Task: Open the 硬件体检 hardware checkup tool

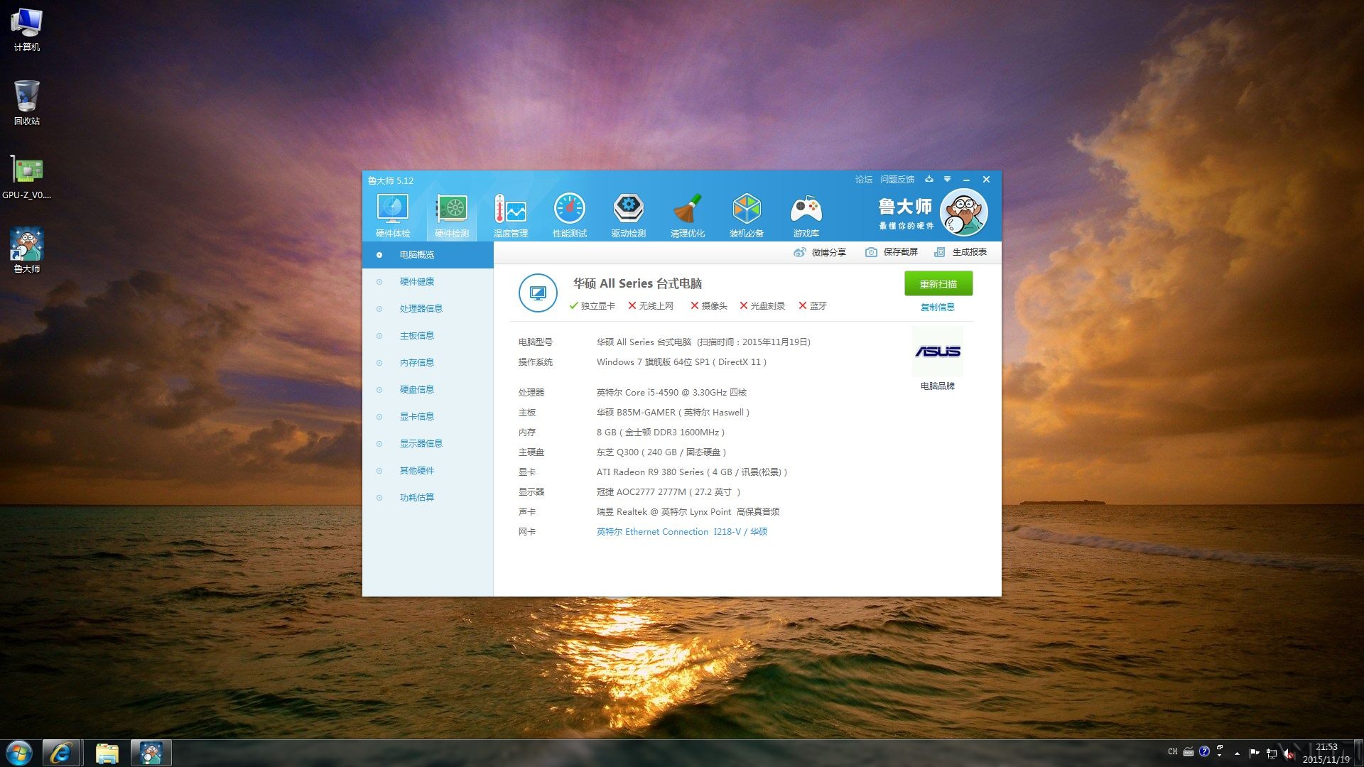Action: [393, 215]
